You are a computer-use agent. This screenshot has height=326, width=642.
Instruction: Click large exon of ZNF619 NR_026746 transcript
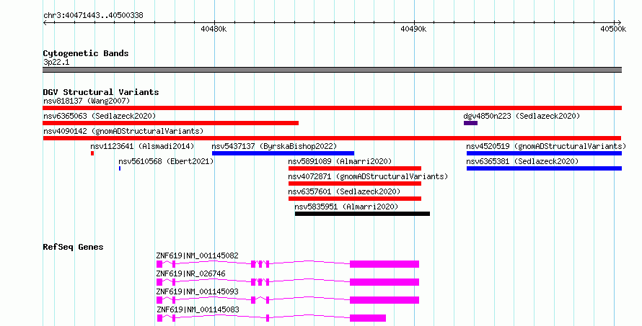[x=384, y=282]
